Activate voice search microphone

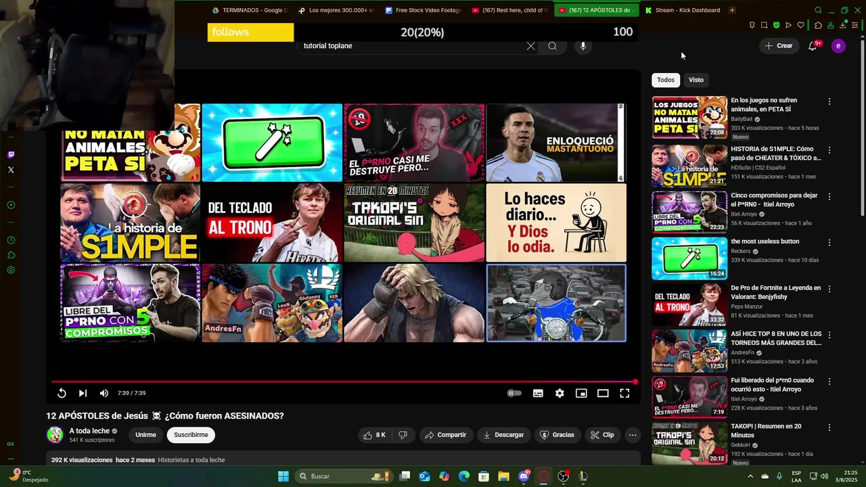[x=583, y=46]
